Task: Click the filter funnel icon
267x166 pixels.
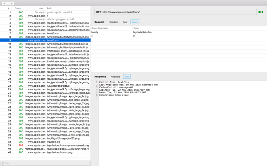Action: [x=3, y=163]
